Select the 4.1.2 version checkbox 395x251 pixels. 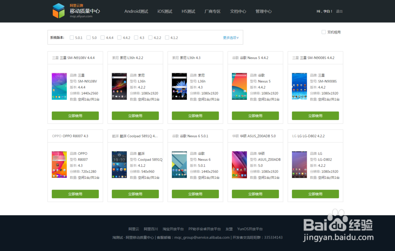pos(167,37)
